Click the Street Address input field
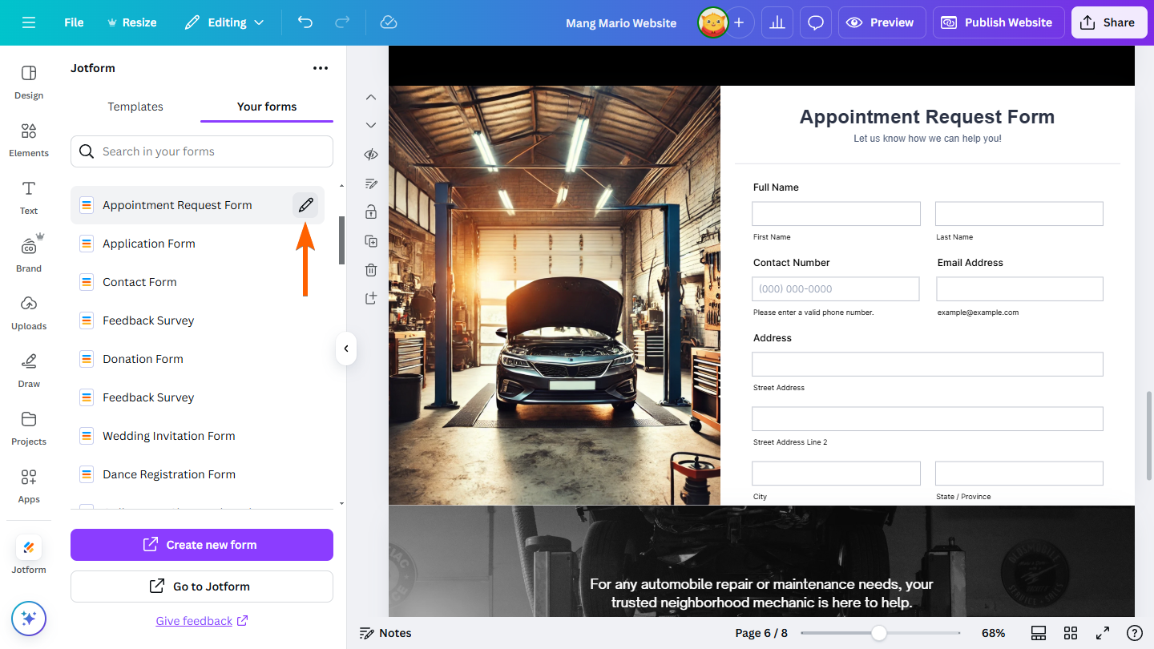Screen dimensions: 1154x649 (927, 365)
